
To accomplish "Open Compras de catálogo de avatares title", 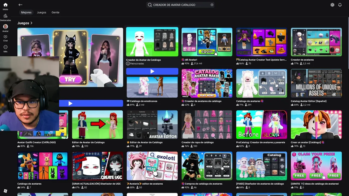I will 202,184.
